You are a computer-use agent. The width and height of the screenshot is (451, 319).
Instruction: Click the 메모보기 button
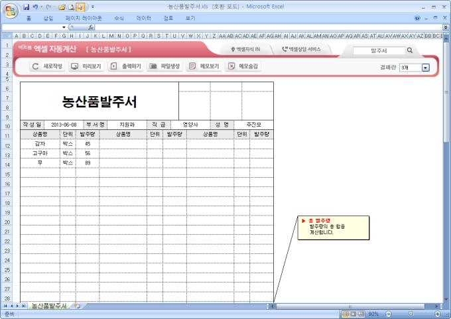click(x=204, y=66)
